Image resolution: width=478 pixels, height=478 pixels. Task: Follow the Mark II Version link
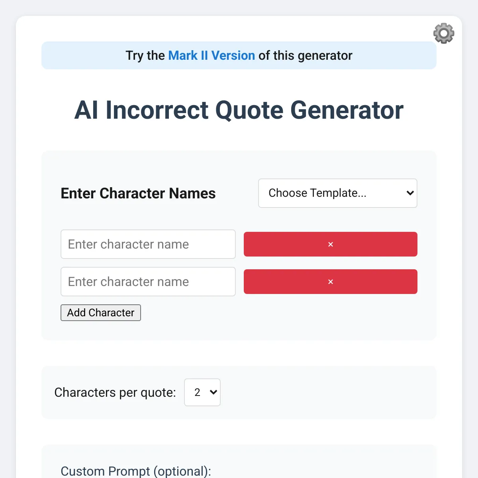coord(212,55)
